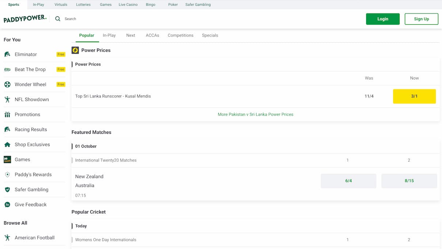Open Give Feedback sidebar link
The width and height of the screenshot is (442, 249).
(34, 205)
